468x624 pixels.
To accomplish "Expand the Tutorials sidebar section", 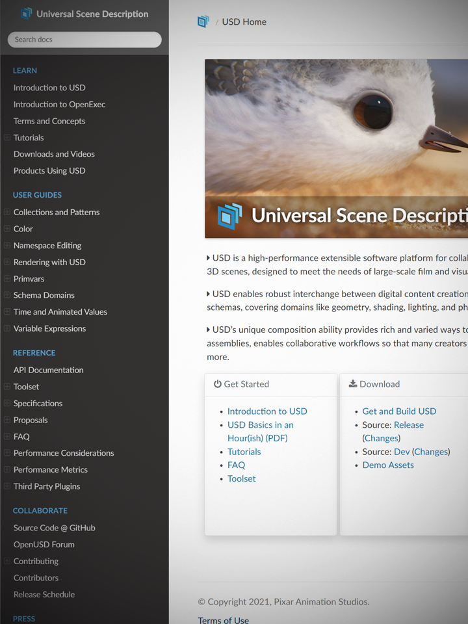I will tap(7, 137).
